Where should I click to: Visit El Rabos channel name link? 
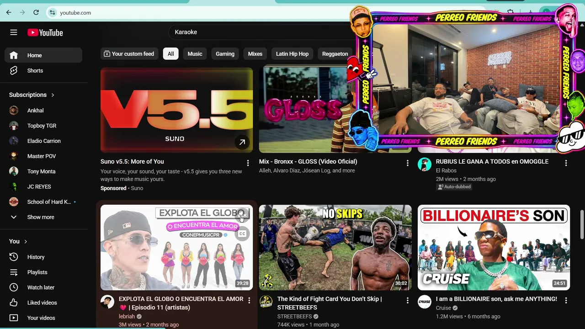tap(446, 170)
